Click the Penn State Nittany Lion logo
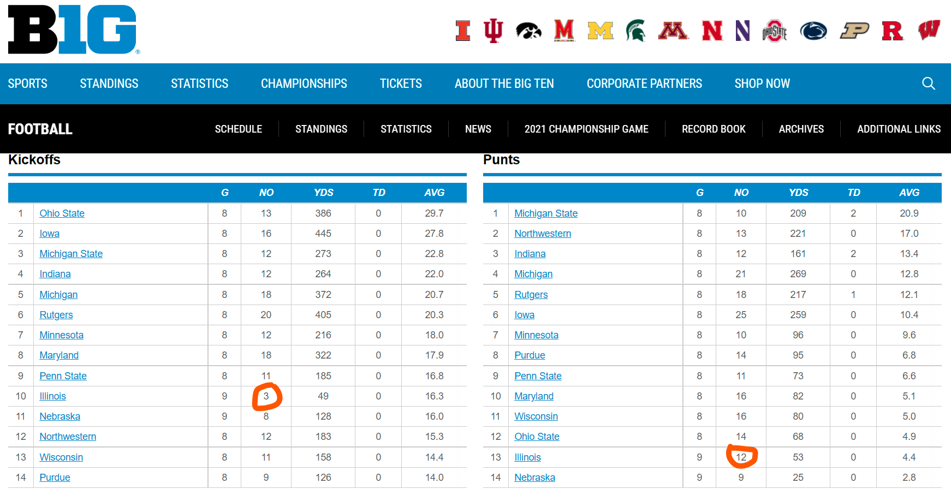 [813, 31]
